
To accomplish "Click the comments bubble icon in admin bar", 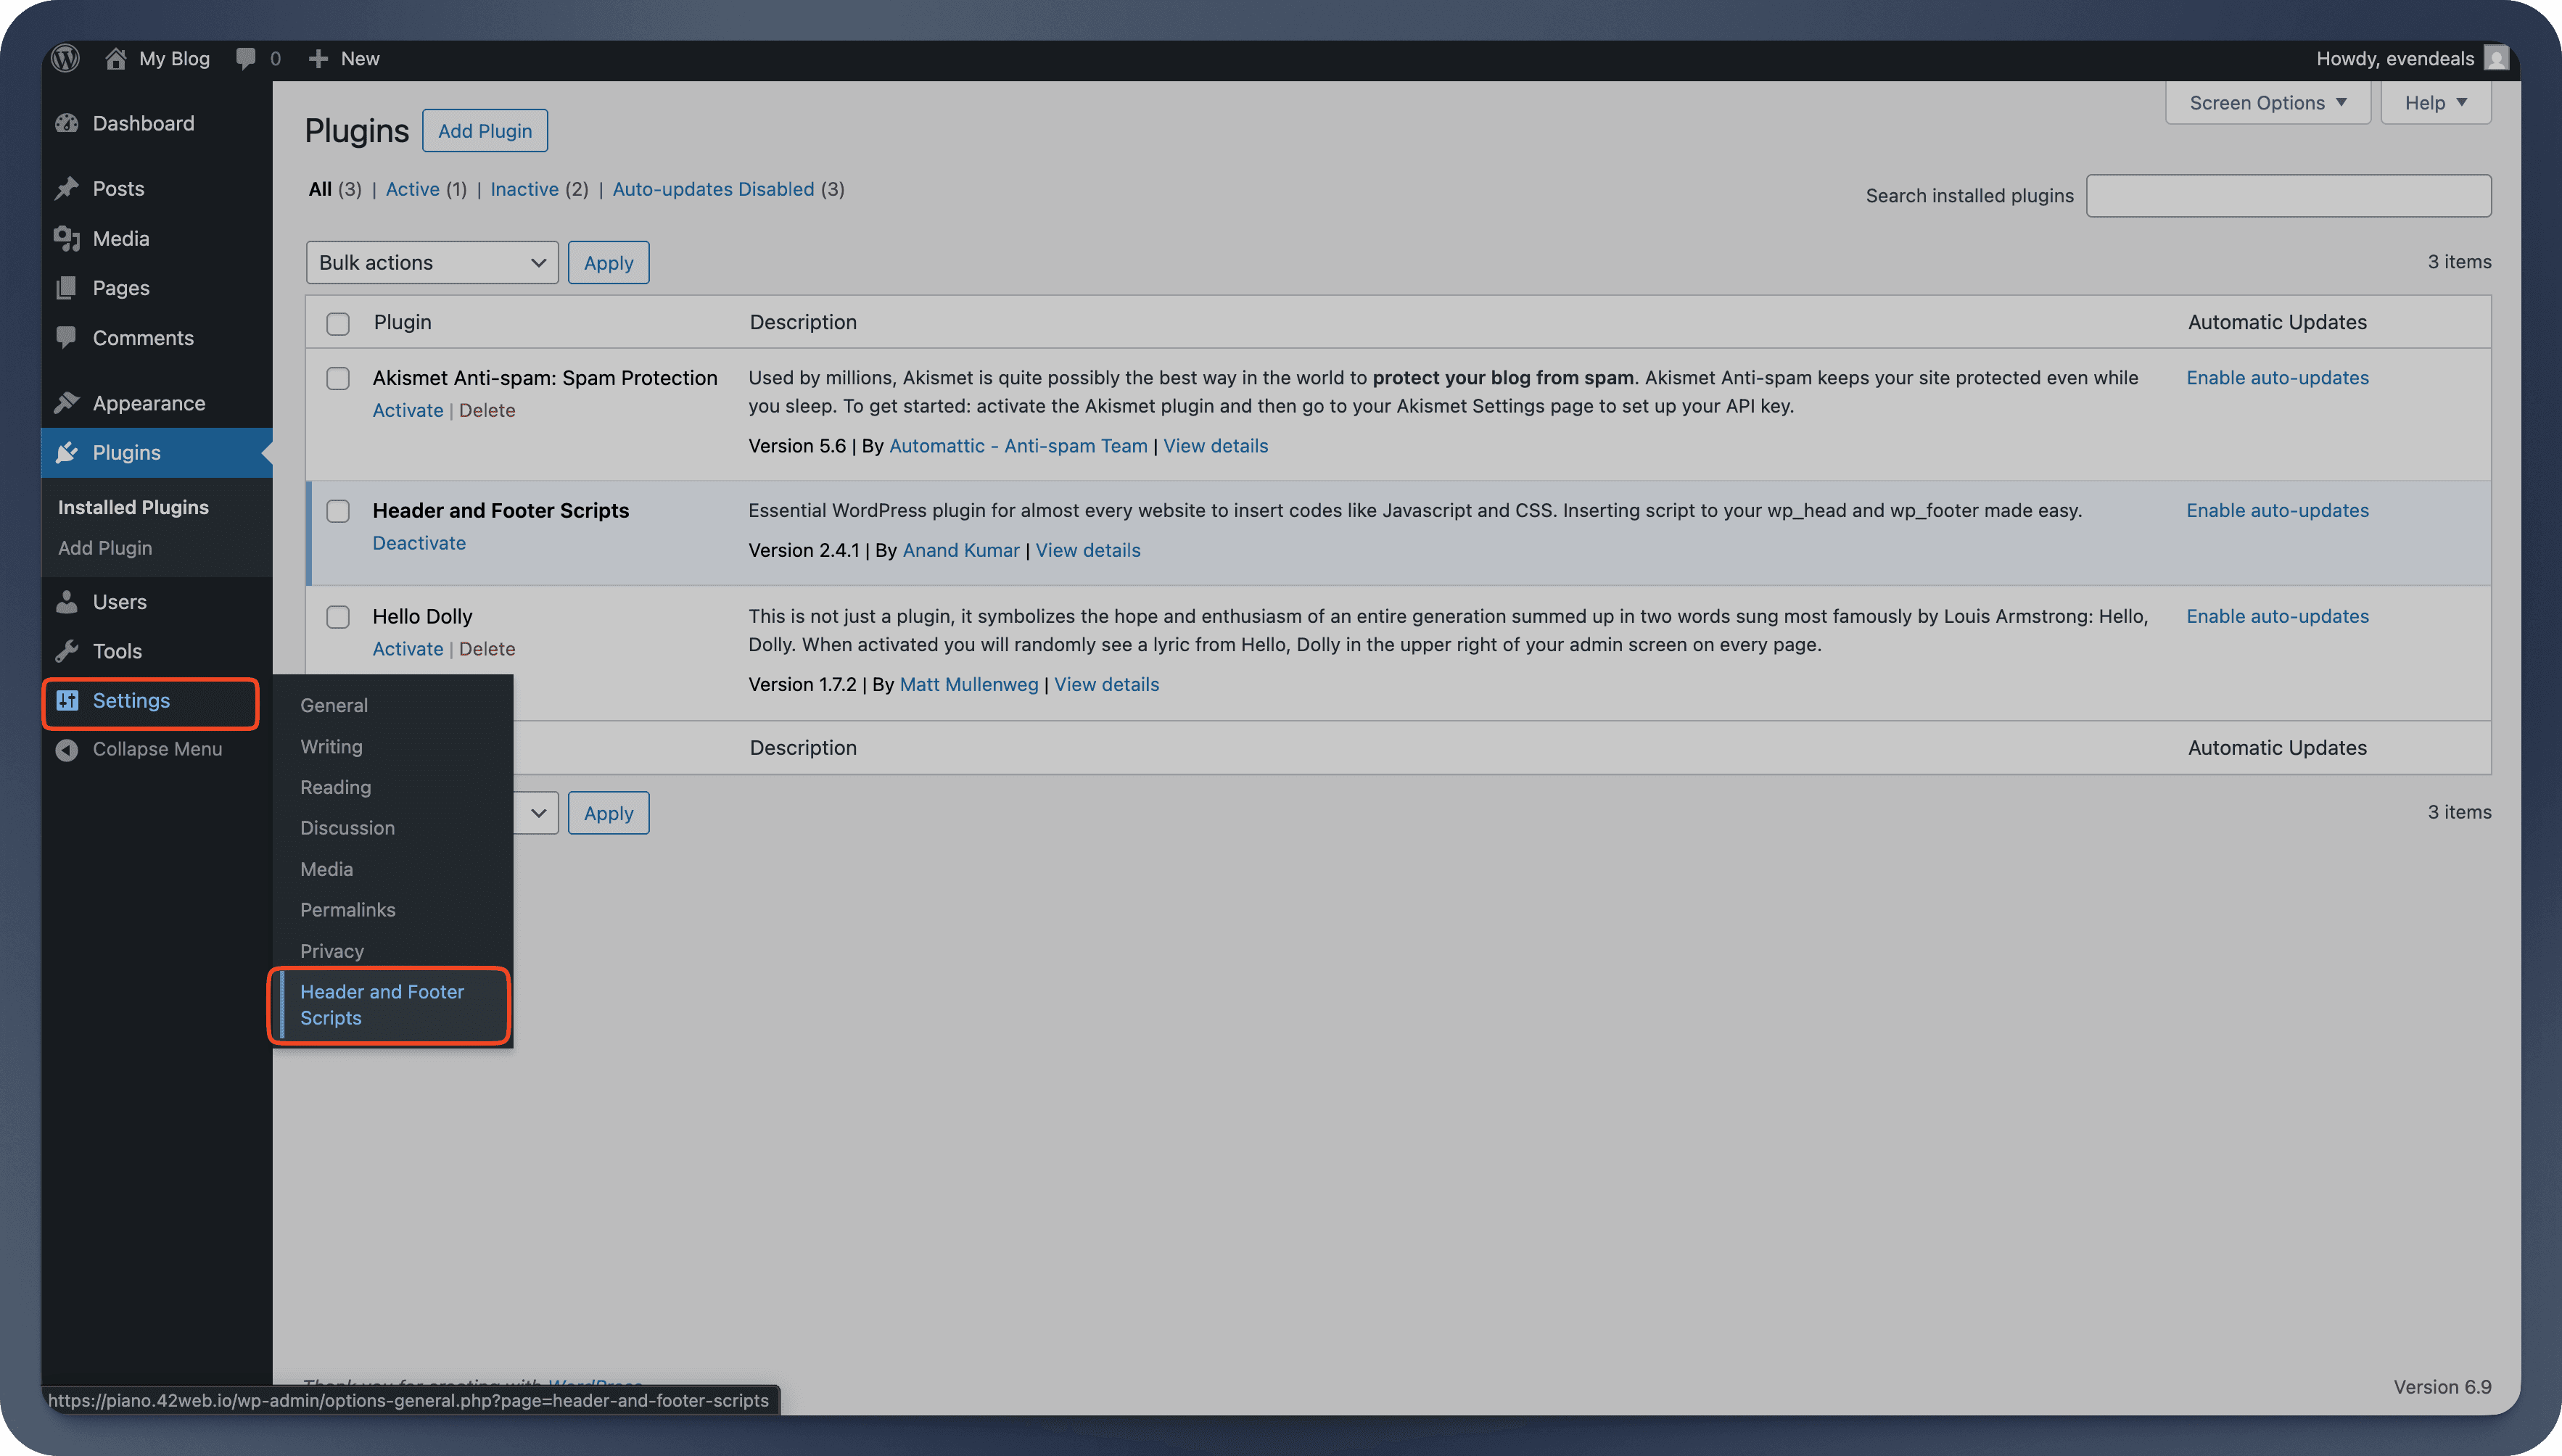I will tap(245, 58).
